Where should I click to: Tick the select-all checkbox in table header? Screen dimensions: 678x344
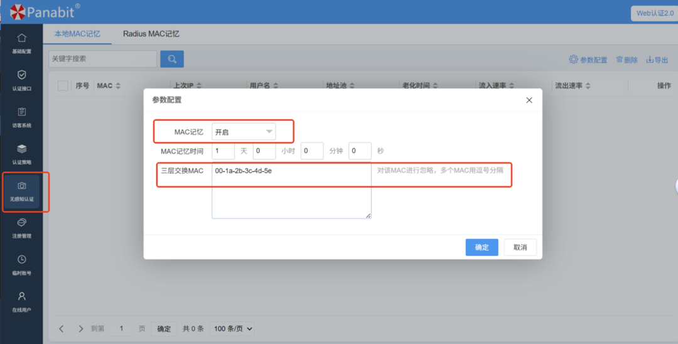(63, 86)
